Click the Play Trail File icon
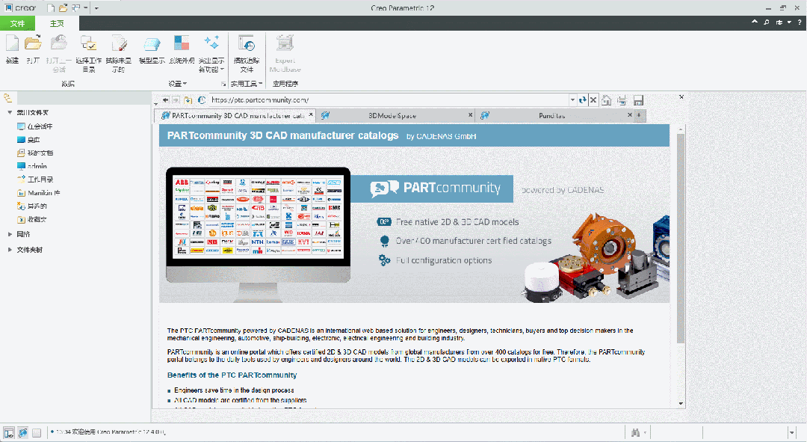 point(247,44)
